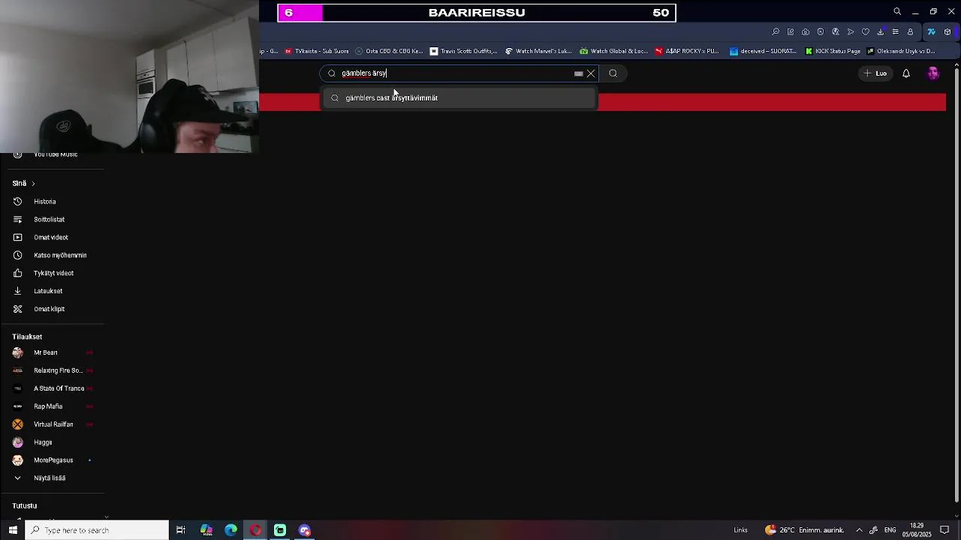The height and width of the screenshot is (540, 961).
Task: Open the Windows Start button
Action: [x=13, y=530]
